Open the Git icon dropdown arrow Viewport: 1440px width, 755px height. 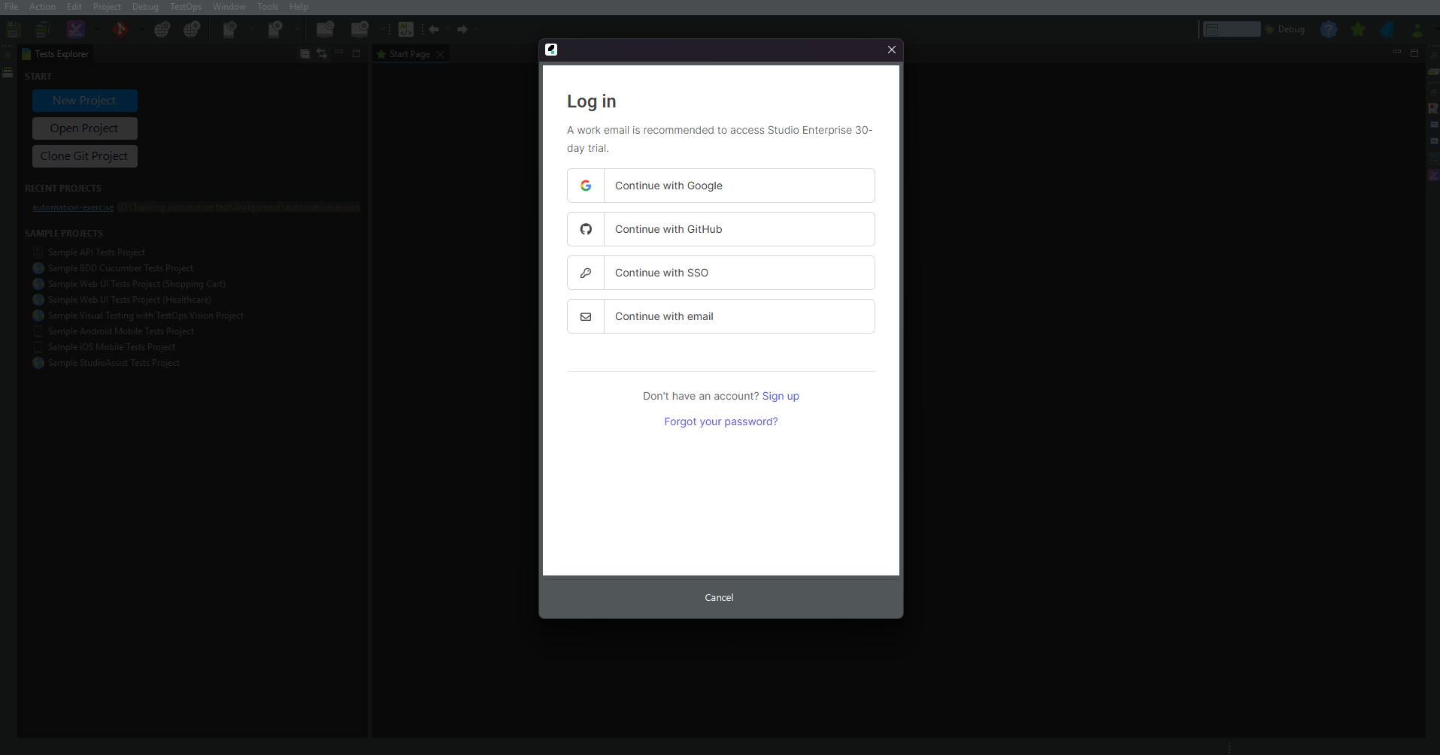[141, 29]
